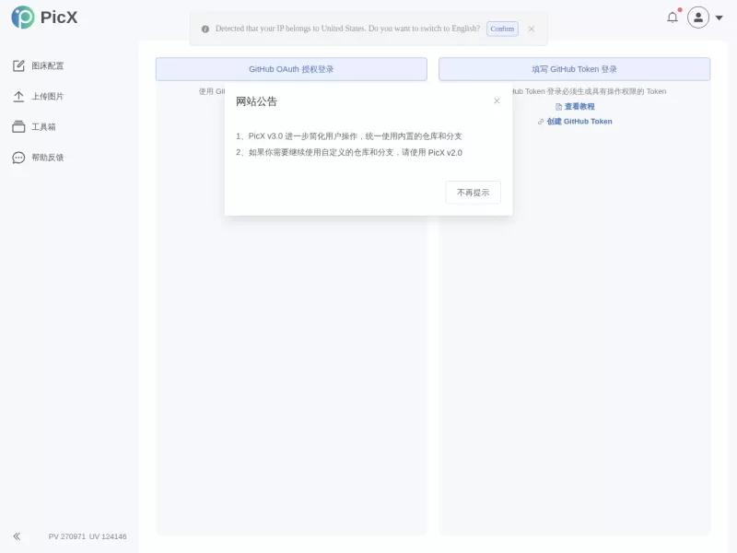
Task: Dismiss the IP language notification banner
Action: pos(532,29)
